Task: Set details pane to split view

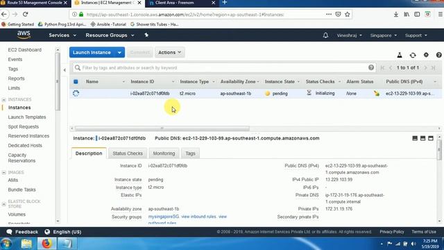Action: click(x=422, y=138)
